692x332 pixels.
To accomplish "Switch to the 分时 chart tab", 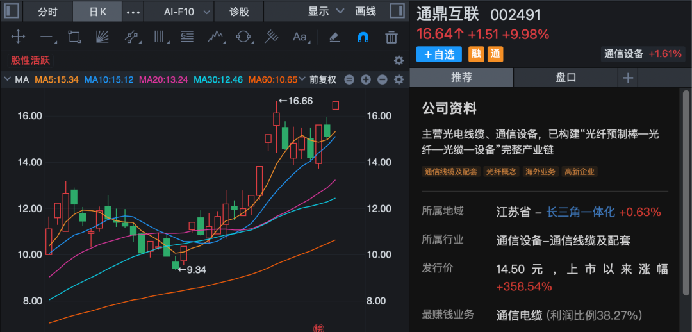I will (x=47, y=12).
